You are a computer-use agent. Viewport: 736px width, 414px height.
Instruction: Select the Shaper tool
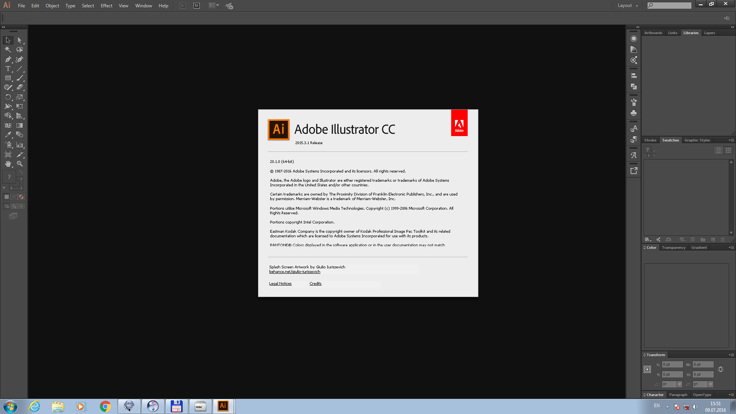tap(8, 87)
